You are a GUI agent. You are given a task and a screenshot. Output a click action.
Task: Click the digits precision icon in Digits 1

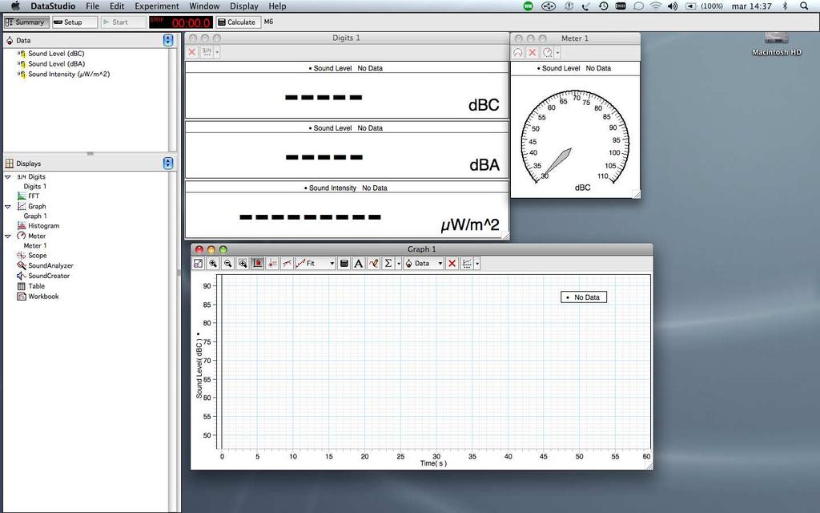(x=207, y=52)
